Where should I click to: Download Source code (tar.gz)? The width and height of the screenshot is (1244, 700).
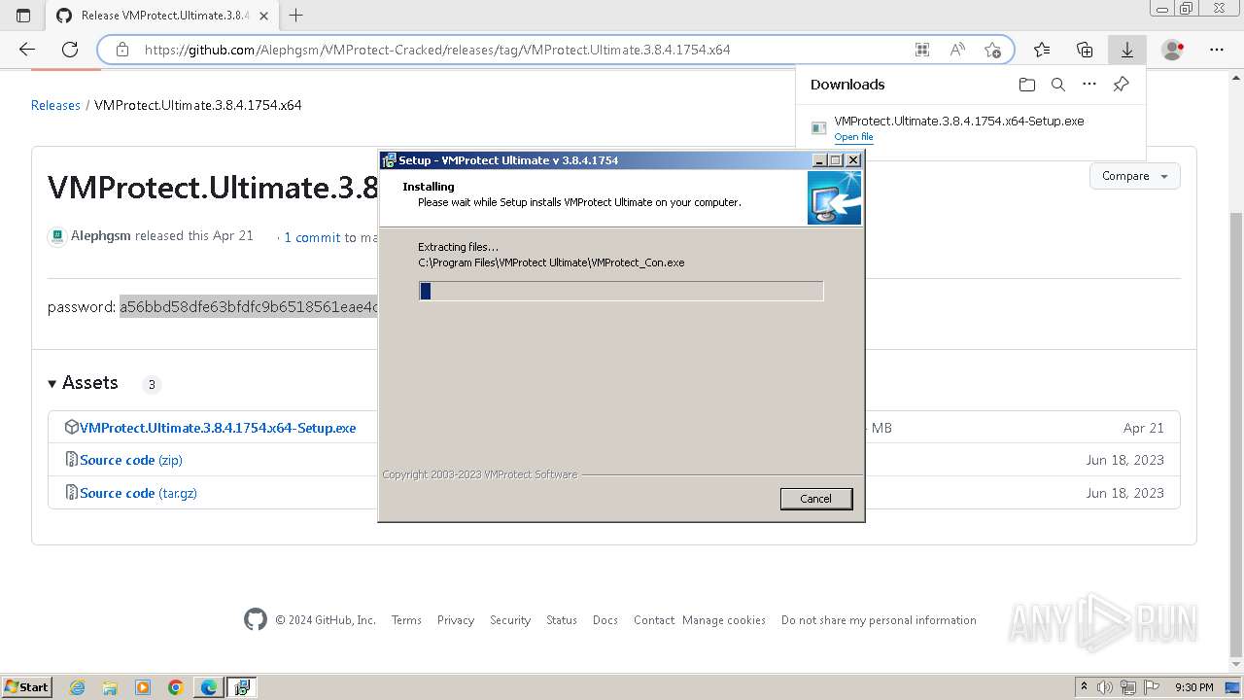(x=138, y=493)
